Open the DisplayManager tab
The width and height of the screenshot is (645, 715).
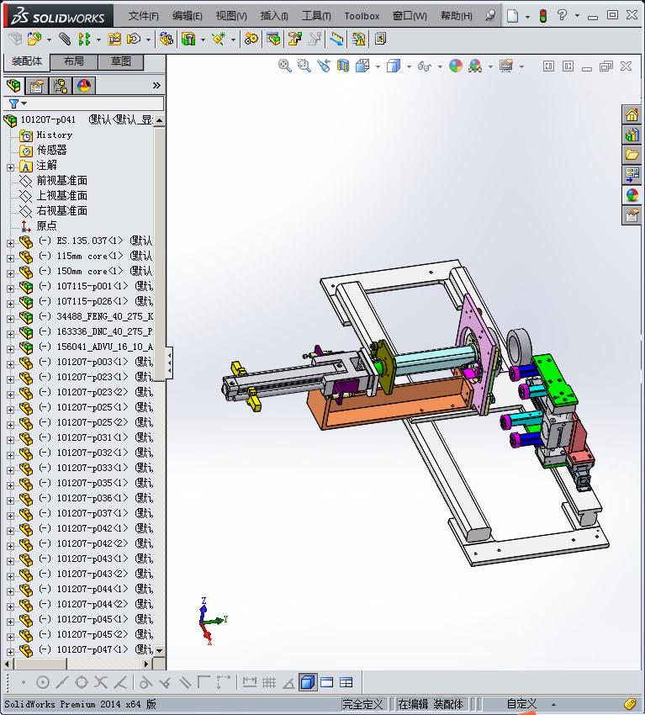[x=84, y=85]
